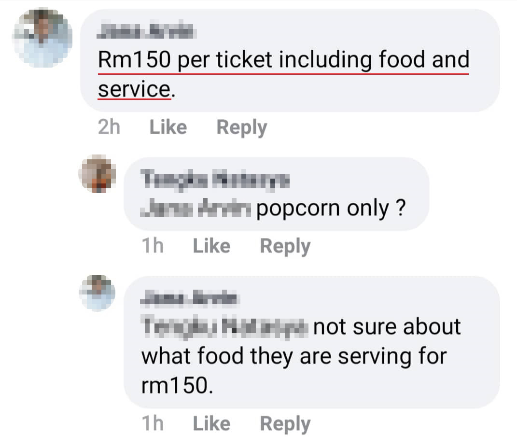Click the 'what food they are serving' comment bubble
This screenshot has height=448, width=517.
point(312,342)
